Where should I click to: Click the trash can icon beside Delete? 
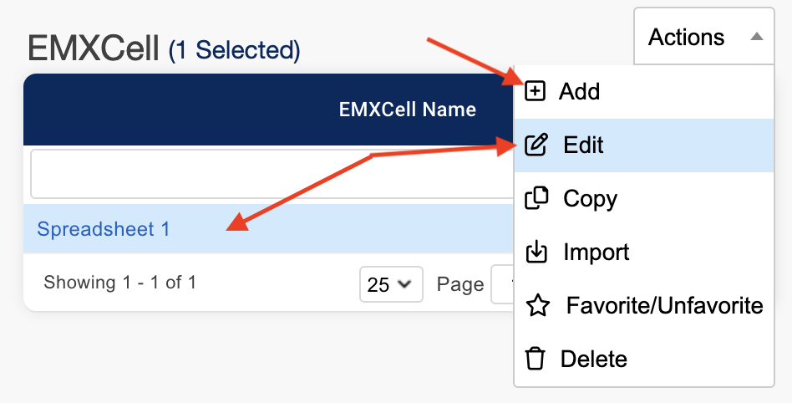535,360
